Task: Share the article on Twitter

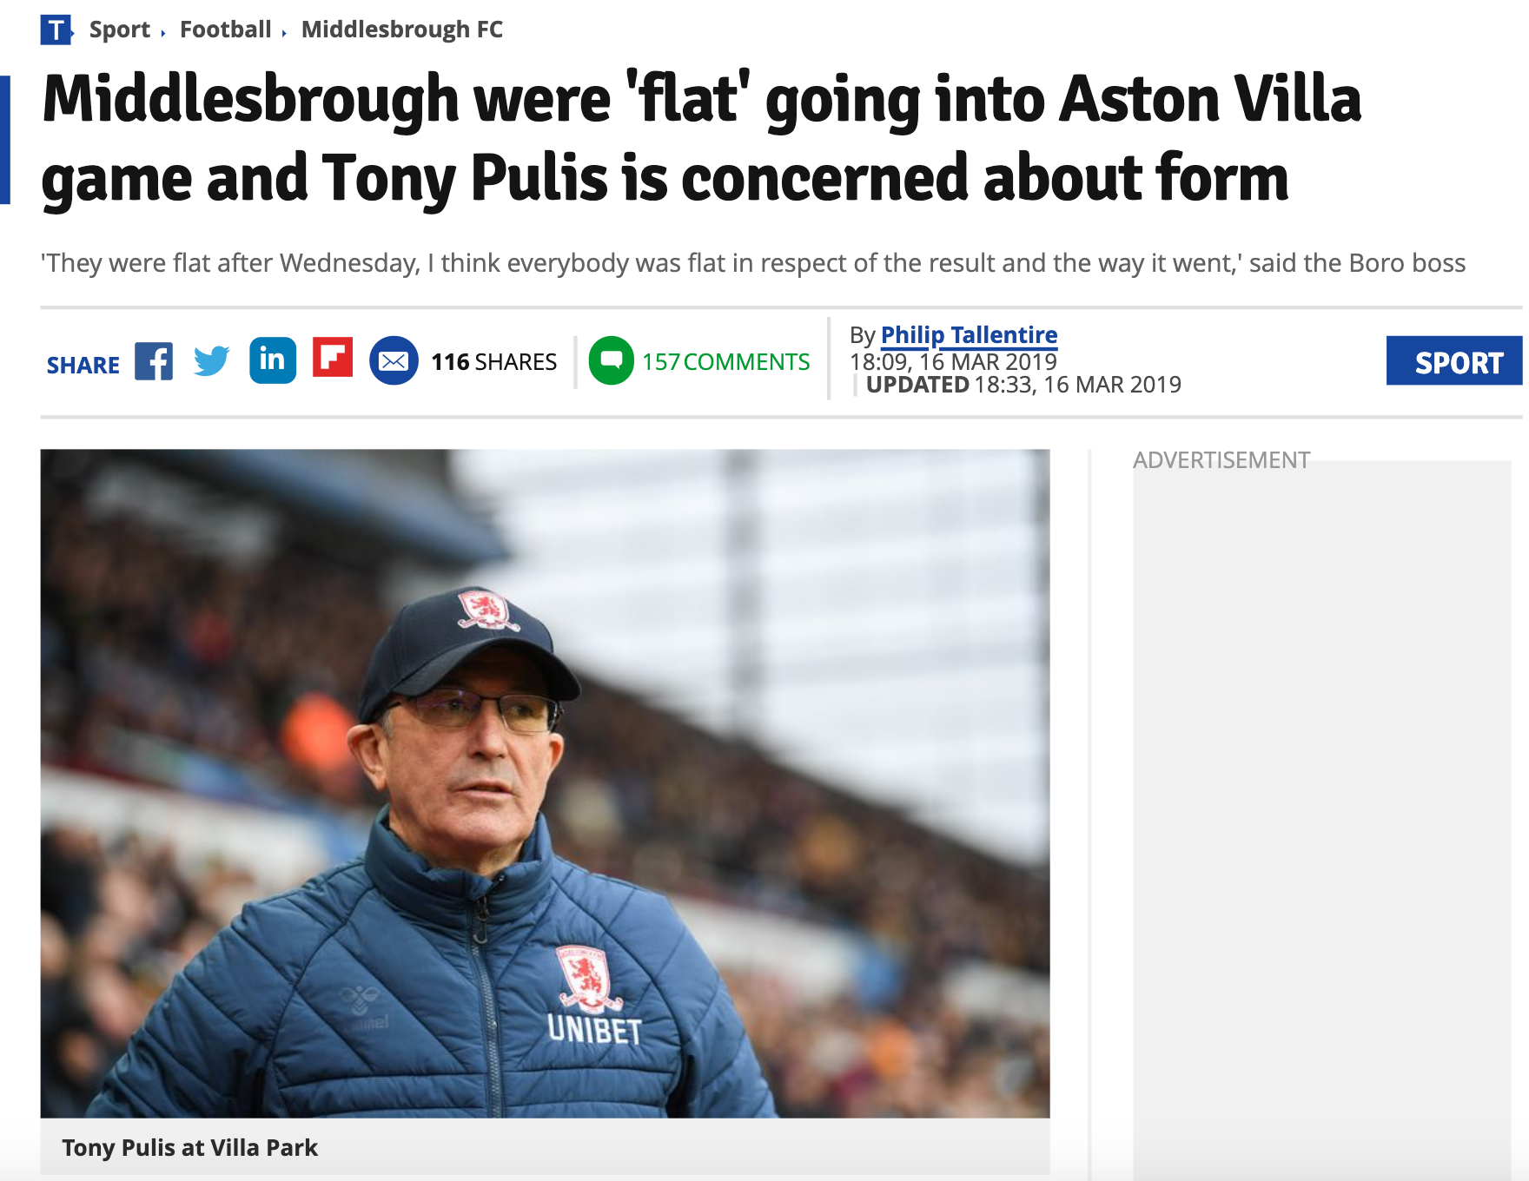Action: point(212,360)
